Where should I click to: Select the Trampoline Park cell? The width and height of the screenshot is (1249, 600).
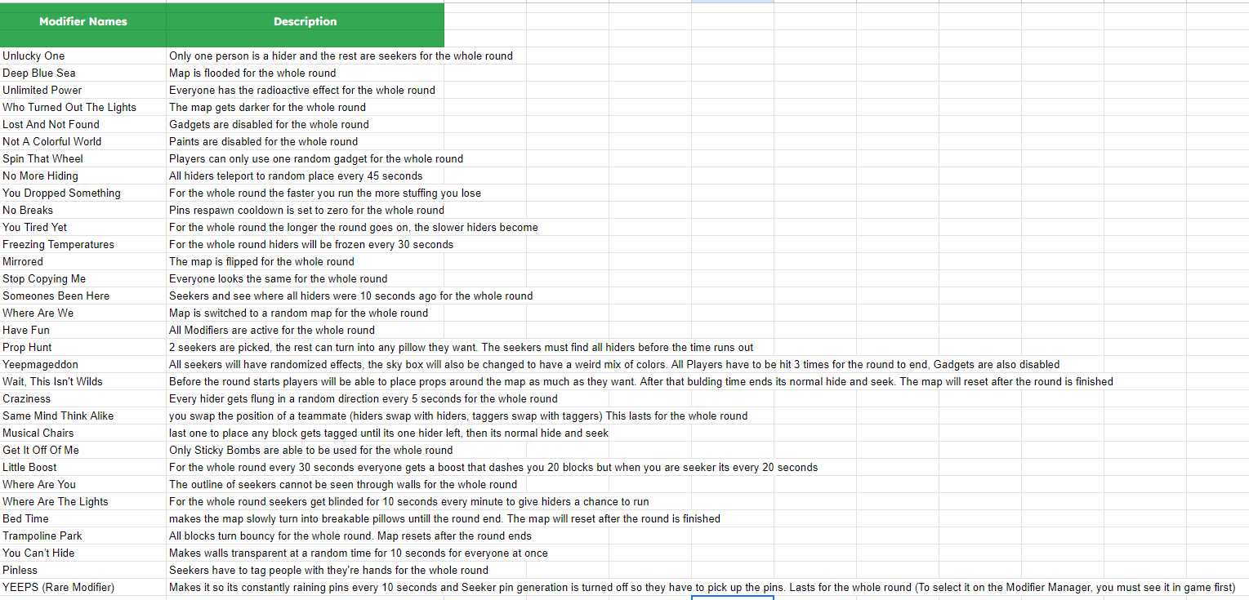tap(83, 536)
